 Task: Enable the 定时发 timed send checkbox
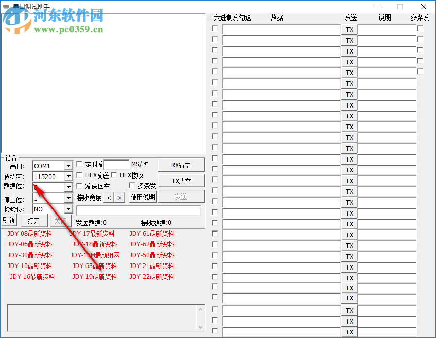[79, 164]
